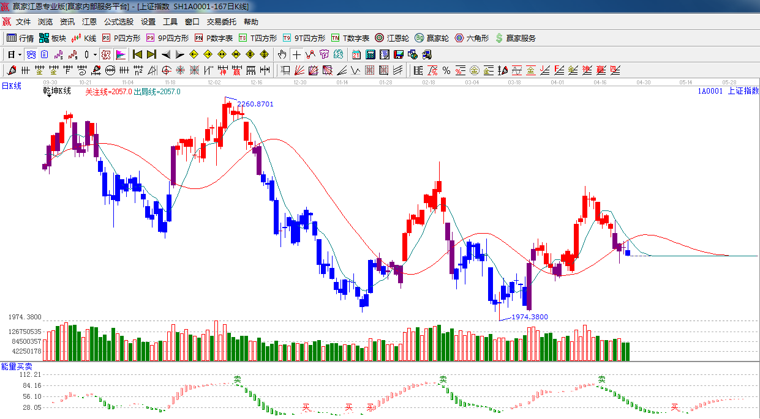Jump to first bar with skip-back arrow

137,54
